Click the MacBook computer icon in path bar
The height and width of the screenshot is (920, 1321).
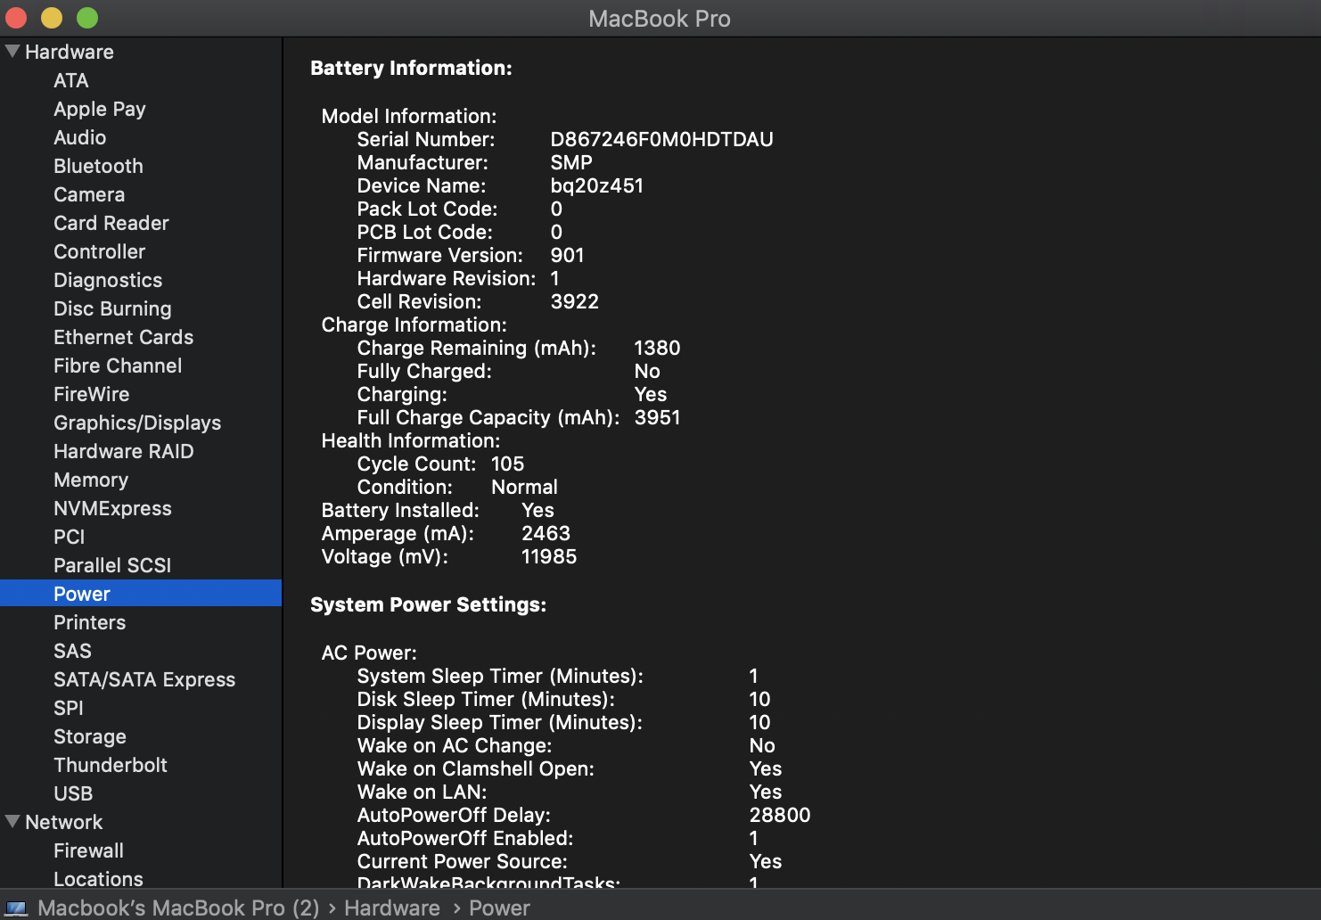click(17, 908)
